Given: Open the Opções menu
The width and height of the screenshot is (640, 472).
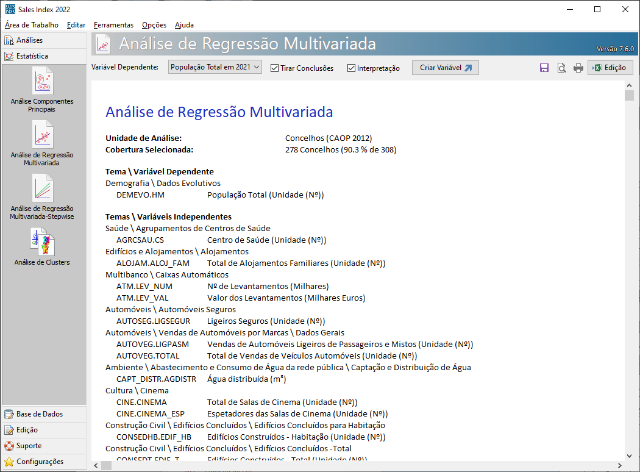Looking at the screenshot, I should 154,25.
